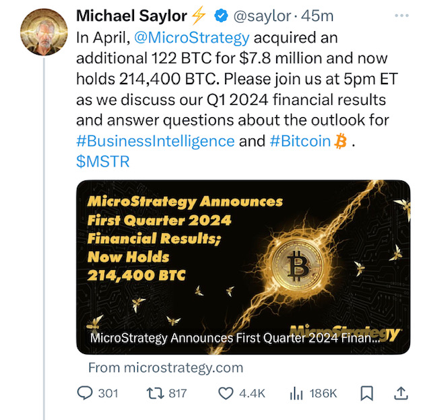
Task: Open Michael Saylor's profile avatar
Action: coord(44,34)
